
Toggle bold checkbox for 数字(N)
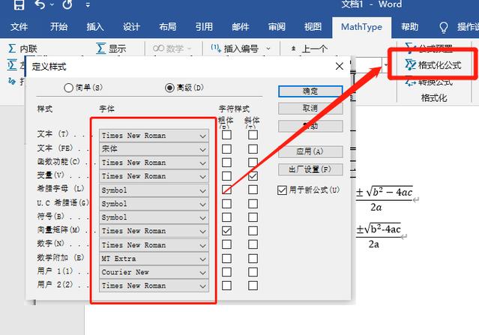[x=226, y=244]
